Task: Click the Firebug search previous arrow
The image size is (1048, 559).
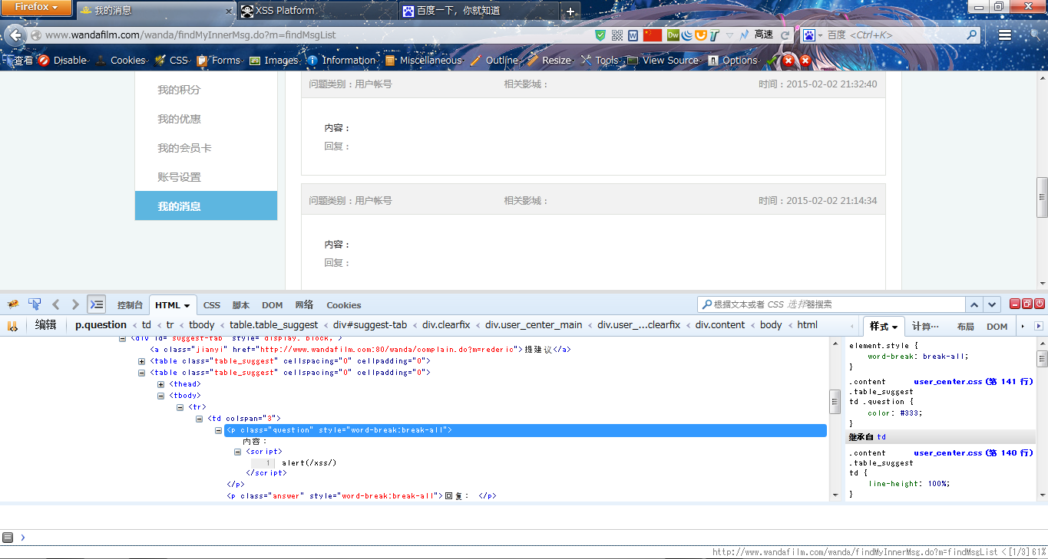Action: point(973,304)
